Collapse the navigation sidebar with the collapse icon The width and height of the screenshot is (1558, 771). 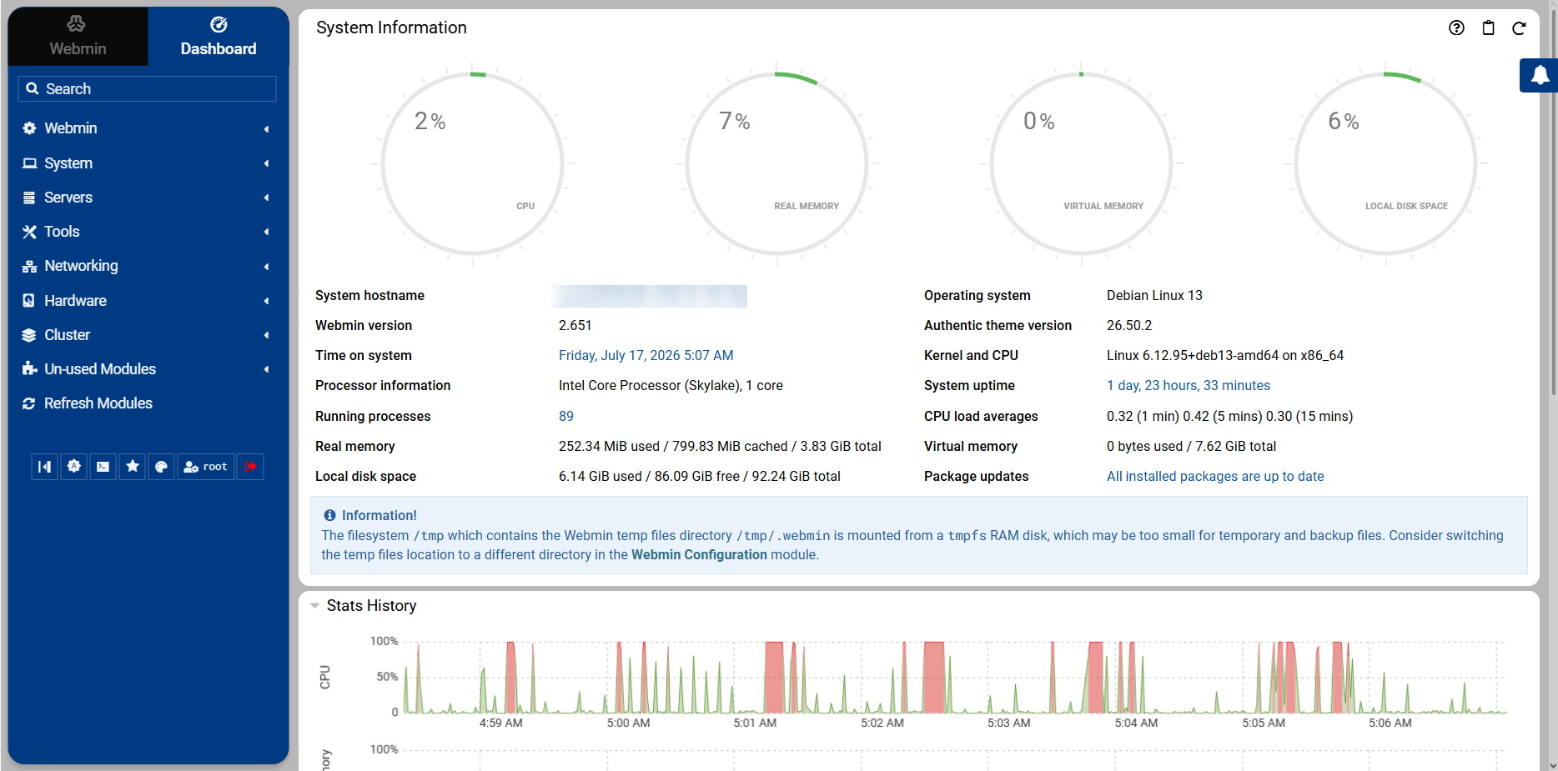point(44,467)
